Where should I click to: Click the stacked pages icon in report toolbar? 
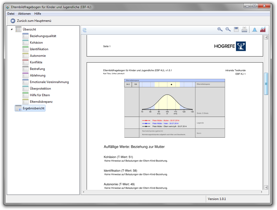(85, 30)
